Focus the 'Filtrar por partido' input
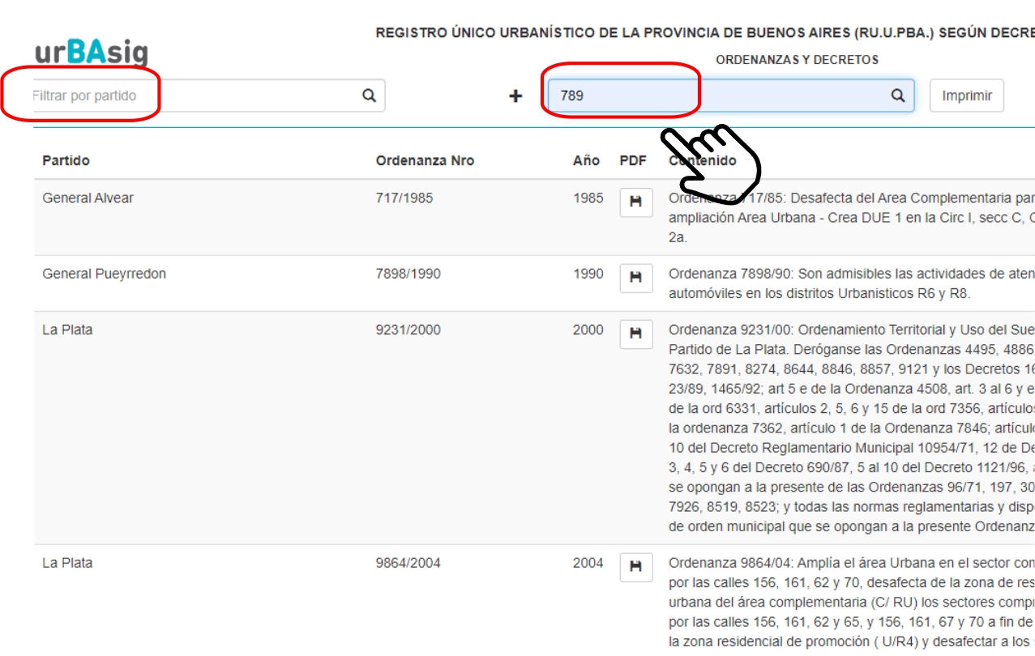 pos(195,96)
